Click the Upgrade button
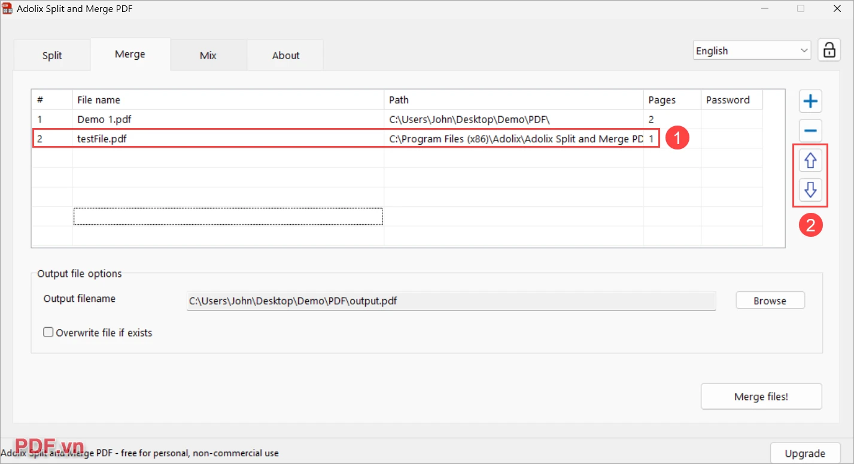The image size is (854, 464). 806,453
